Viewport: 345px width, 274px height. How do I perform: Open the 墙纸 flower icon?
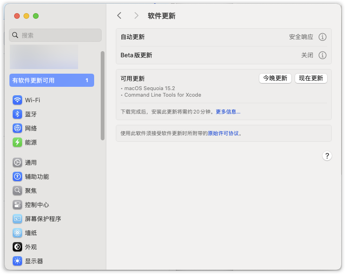click(x=17, y=233)
